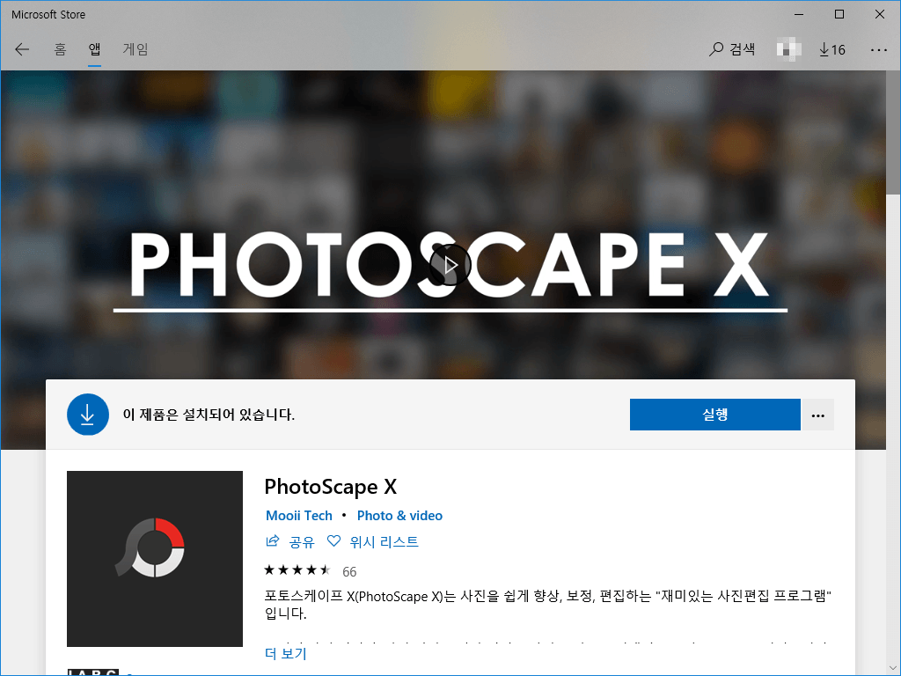The image size is (901, 676).
Task: Open more options next to 실행
Action: (817, 415)
